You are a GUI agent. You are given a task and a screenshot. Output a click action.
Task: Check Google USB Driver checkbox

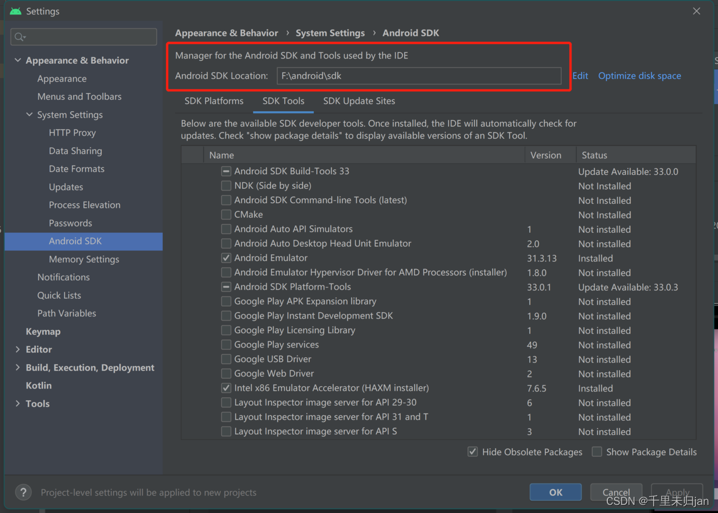(226, 360)
